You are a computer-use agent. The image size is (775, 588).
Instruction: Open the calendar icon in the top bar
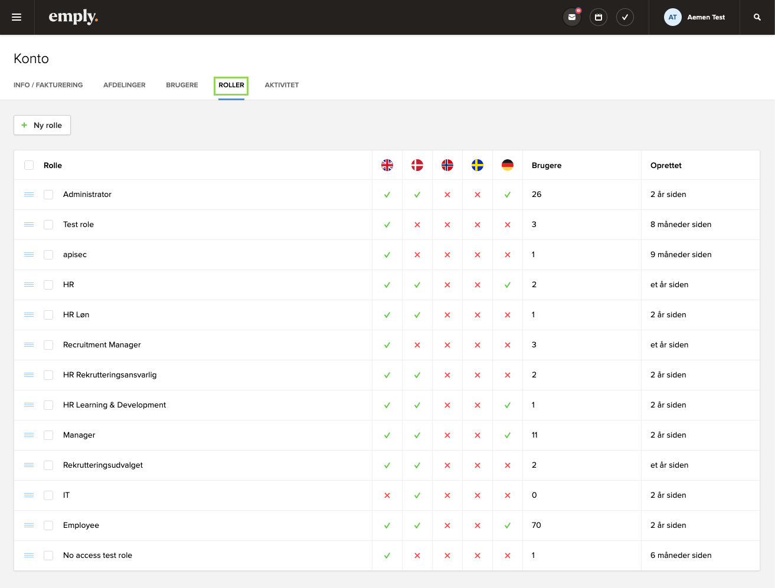coord(598,17)
